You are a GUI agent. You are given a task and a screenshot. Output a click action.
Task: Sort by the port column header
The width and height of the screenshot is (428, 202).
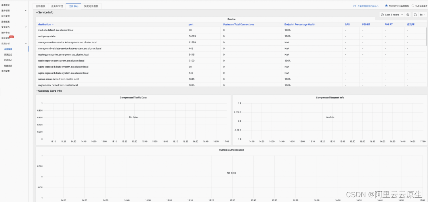[x=191, y=24]
